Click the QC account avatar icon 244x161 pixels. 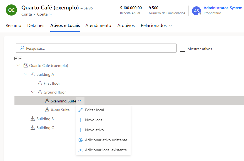[x=11, y=10]
